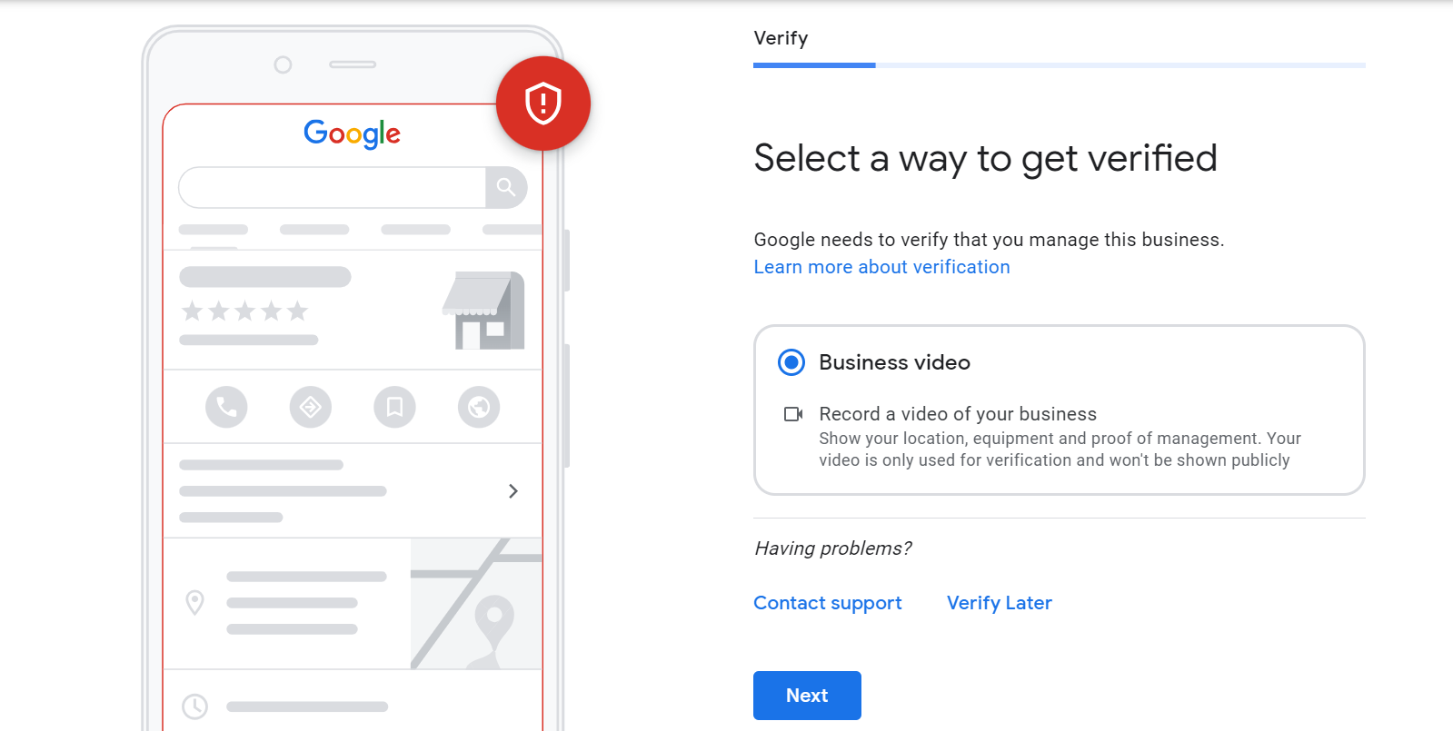
Task: Click the Google search box in mockup
Action: pyautogui.click(x=333, y=187)
